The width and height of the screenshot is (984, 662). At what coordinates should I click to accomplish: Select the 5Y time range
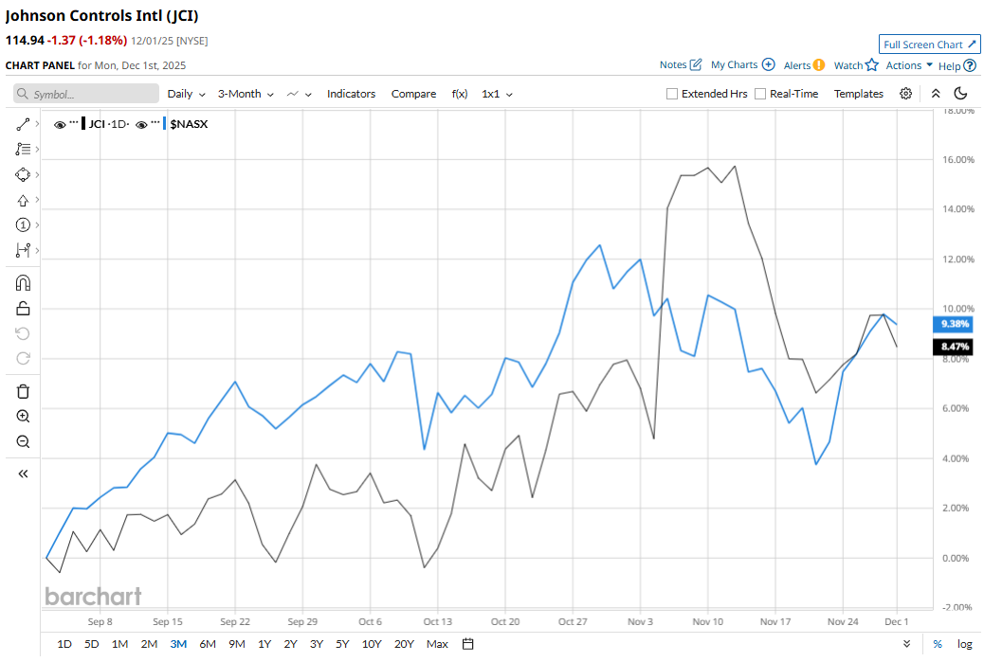pyautogui.click(x=342, y=644)
